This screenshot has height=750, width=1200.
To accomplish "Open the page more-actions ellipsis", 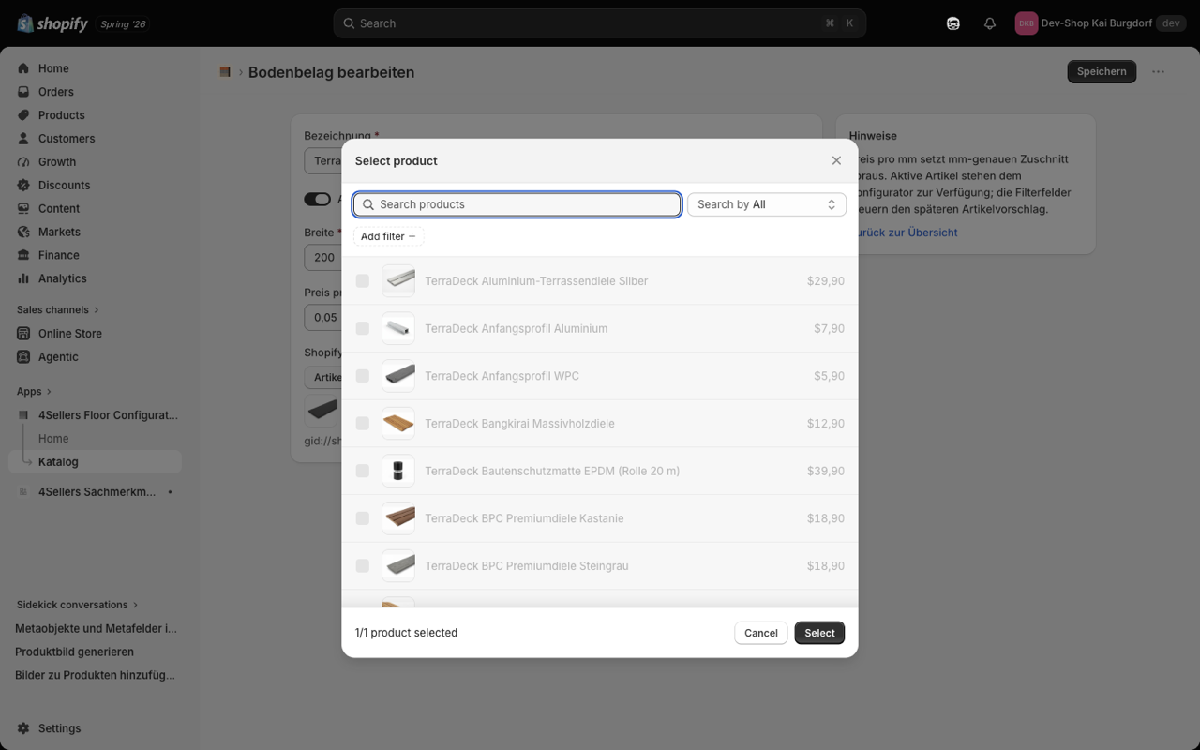I will click(1159, 72).
